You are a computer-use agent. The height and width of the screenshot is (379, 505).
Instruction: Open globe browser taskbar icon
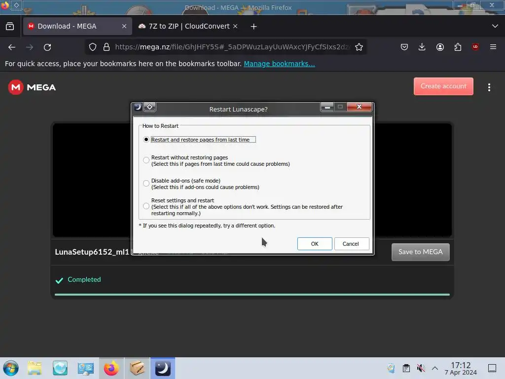(60, 368)
